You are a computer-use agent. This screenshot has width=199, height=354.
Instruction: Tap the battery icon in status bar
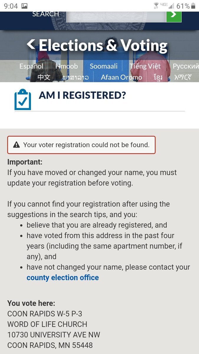[x=193, y=6]
